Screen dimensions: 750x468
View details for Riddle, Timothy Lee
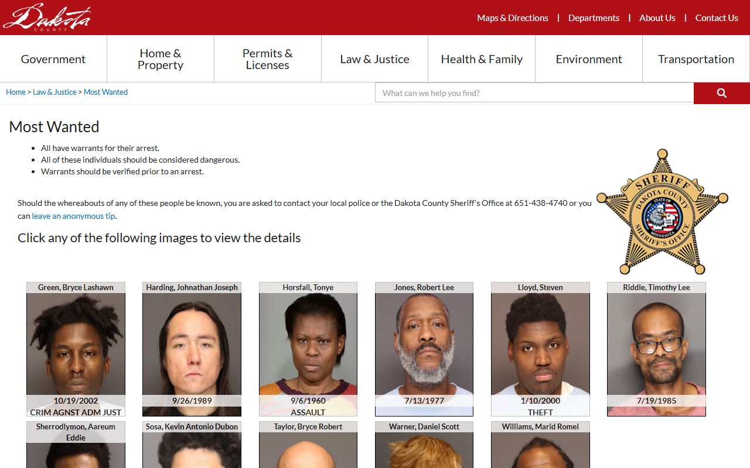(656, 349)
